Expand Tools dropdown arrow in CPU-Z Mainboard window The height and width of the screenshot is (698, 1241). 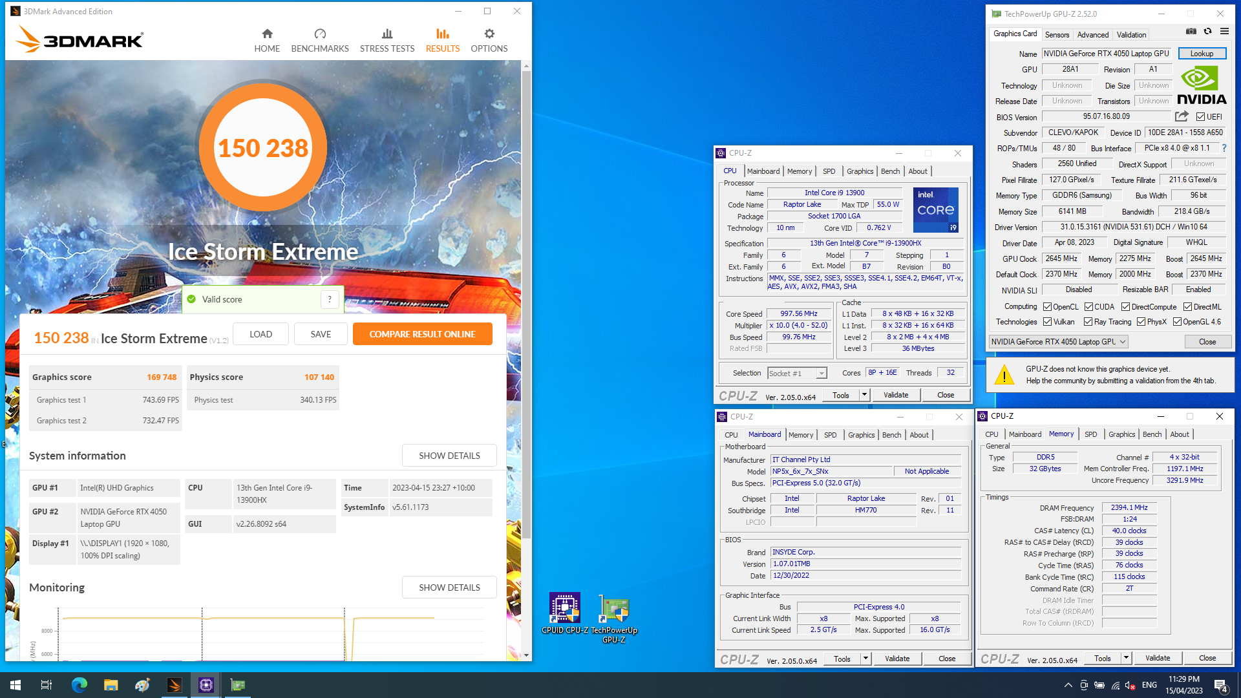pos(865,659)
